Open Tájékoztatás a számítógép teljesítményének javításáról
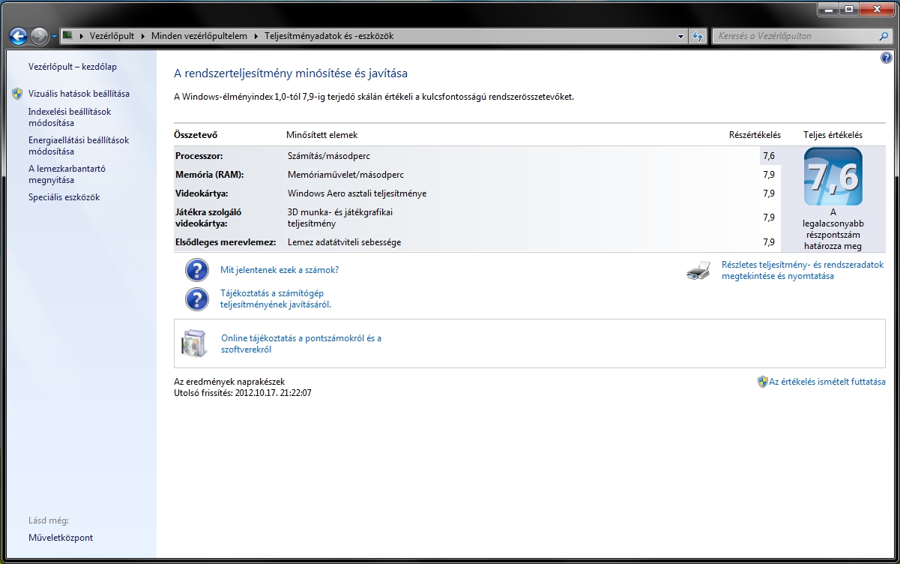900x564 pixels. coord(276,299)
